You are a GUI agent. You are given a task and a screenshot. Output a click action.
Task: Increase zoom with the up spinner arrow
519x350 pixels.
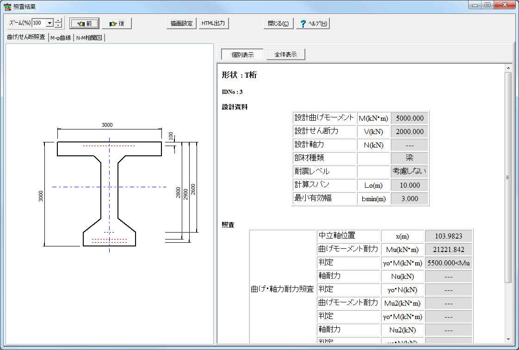[x=58, y=20]
